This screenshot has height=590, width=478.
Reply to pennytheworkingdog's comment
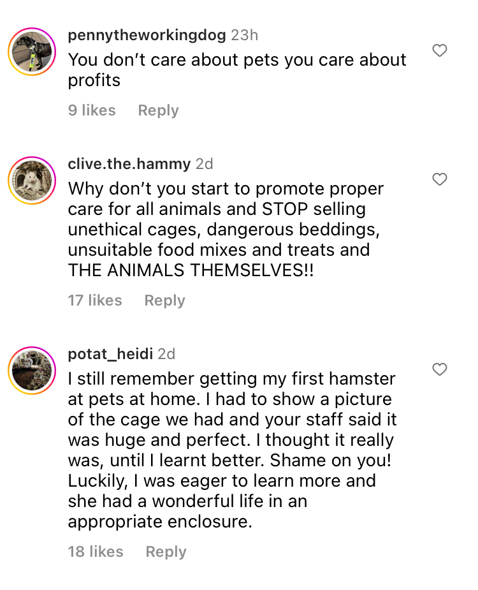pyautogui.click(x=158, y=110)
